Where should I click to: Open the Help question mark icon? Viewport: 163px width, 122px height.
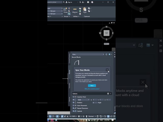pyautogui.click(x=88, y=2)
